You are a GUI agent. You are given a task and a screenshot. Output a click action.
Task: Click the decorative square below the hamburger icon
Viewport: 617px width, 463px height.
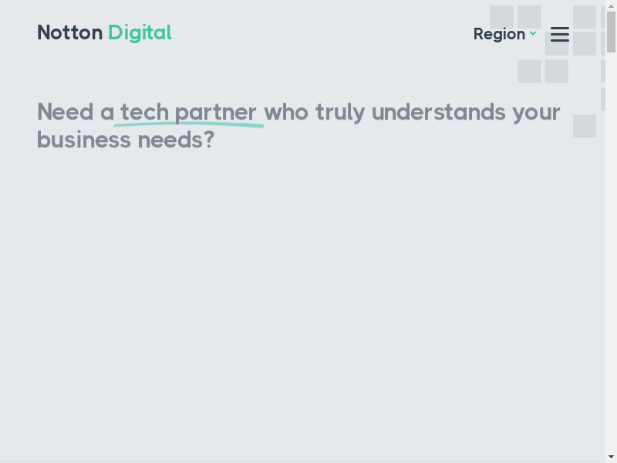[x=557, y=71]
